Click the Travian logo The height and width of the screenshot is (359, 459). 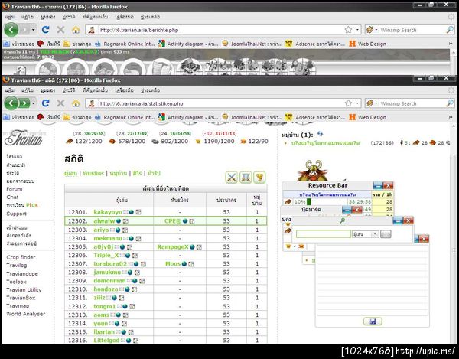[24, 138]
